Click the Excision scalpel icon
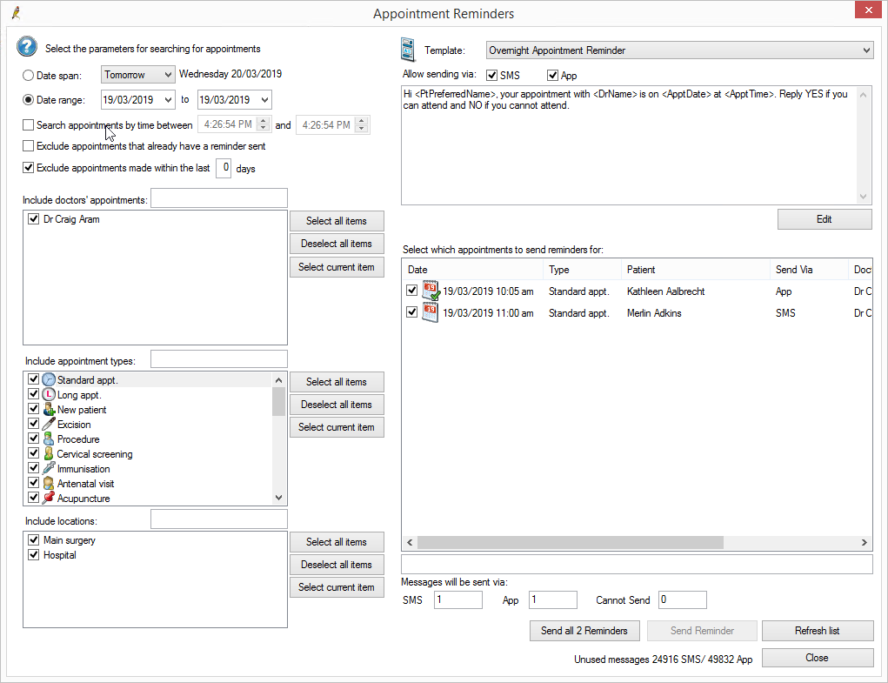 [50, 424]
